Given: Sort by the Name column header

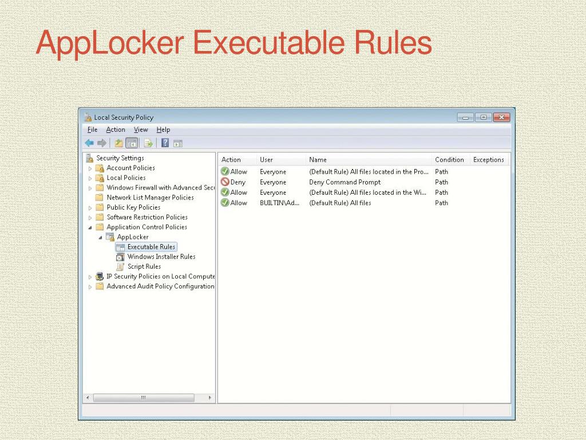Looking at the screenshot, I should point(369,160).
